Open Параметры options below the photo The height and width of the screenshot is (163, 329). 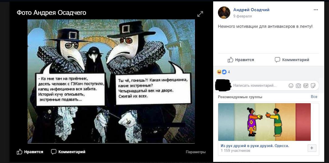tap(195, 152)
